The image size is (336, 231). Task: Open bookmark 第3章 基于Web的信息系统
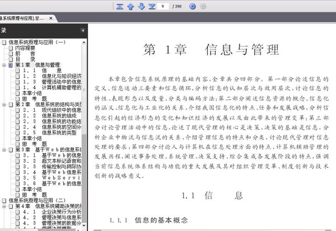(48, 150)
